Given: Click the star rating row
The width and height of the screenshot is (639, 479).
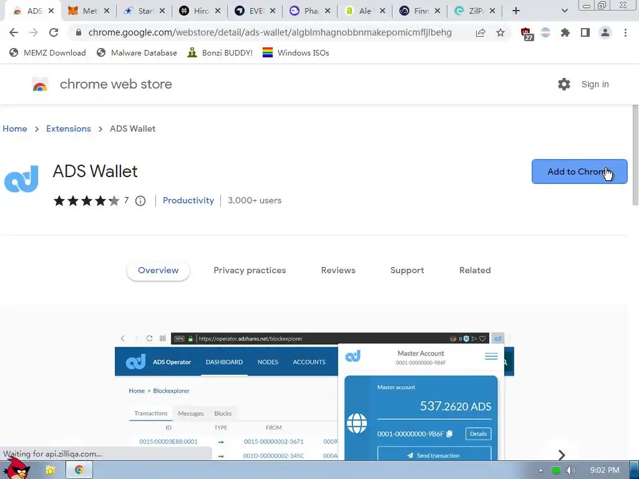Looking at the screenshot, I should [x=86, y=201].
